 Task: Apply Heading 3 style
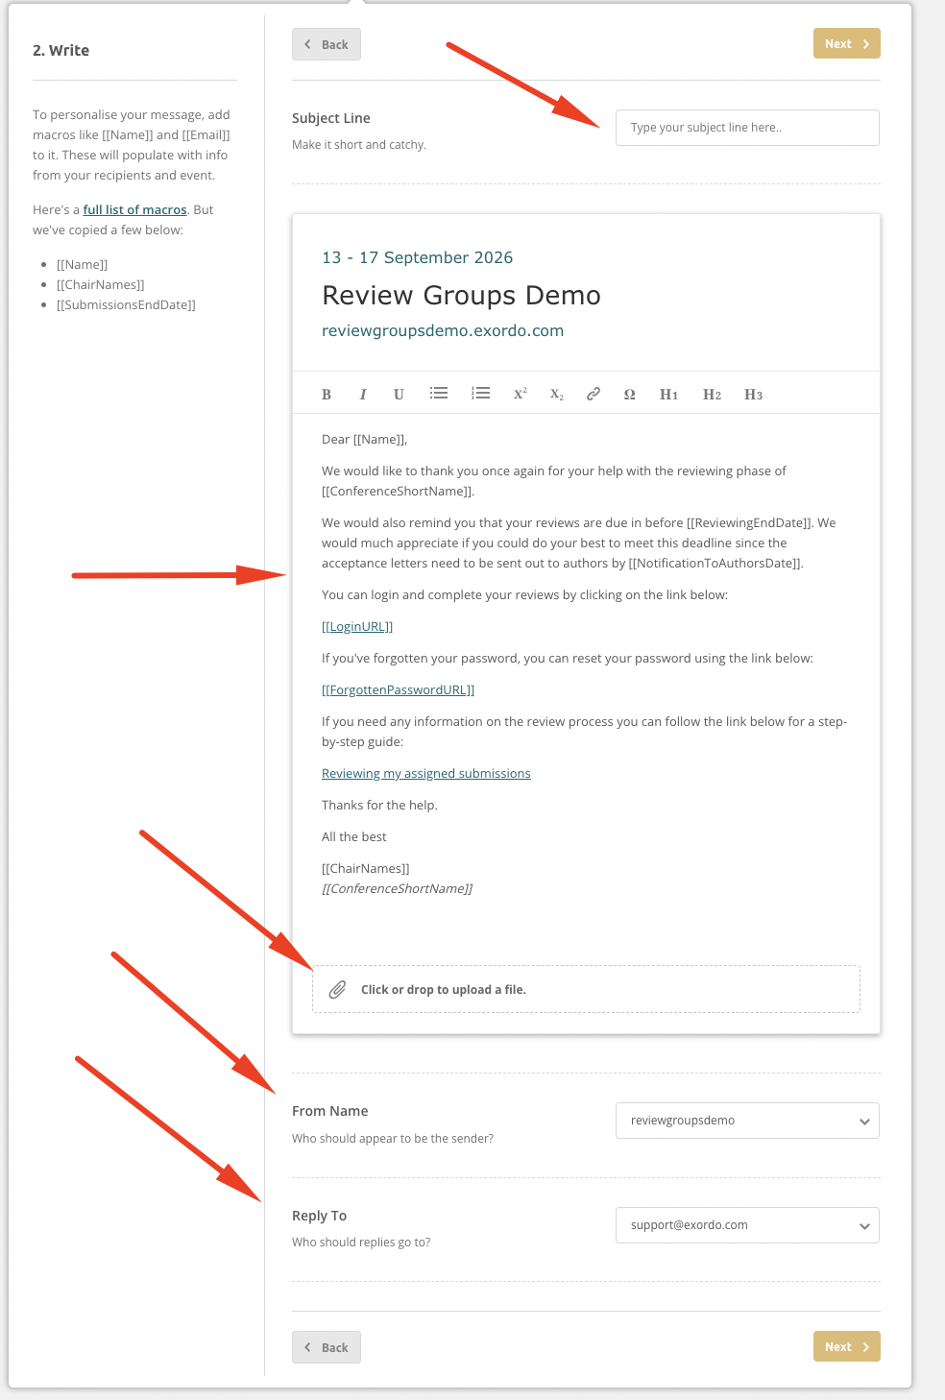click(754, 395)
